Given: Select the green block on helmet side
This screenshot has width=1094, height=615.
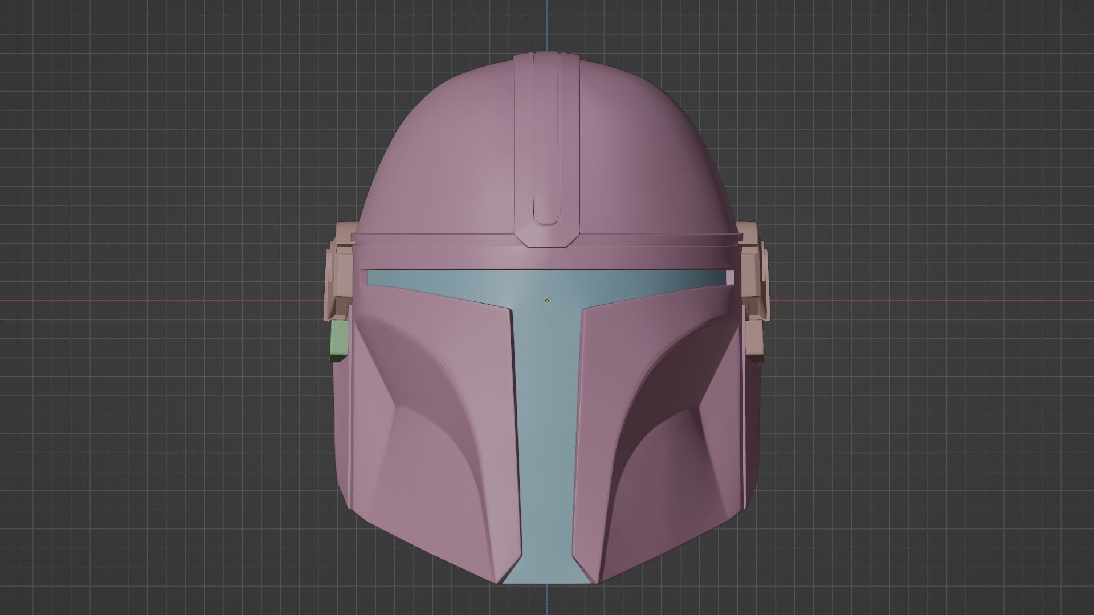Looking at the screenshot, I should 338,341.
